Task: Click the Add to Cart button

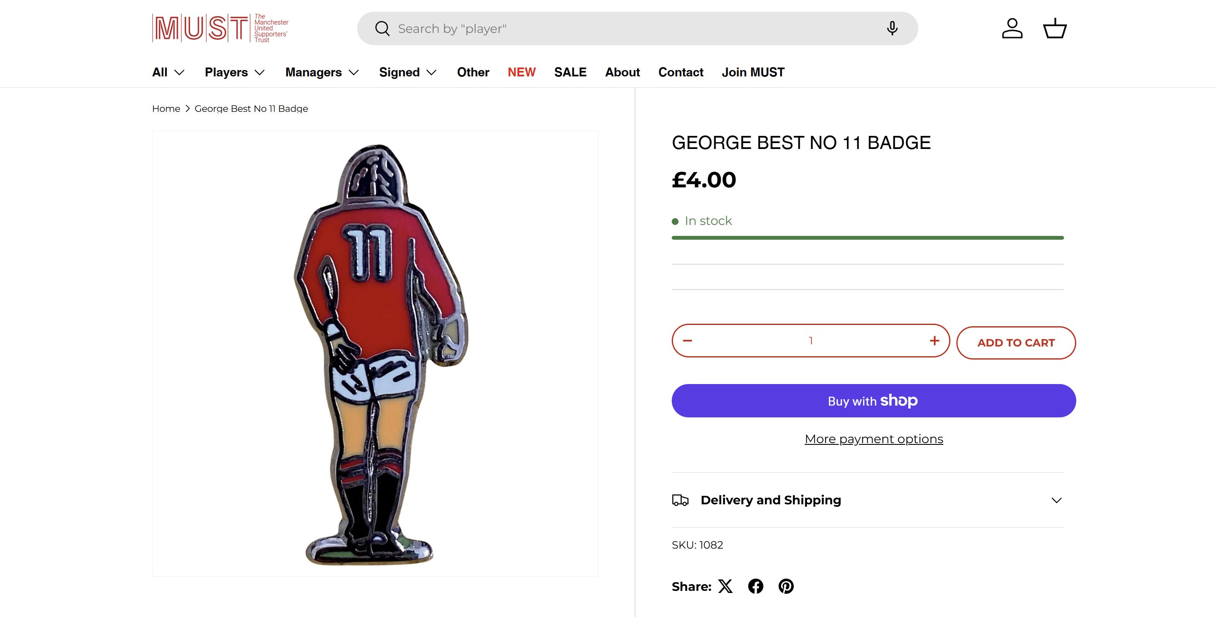Action: (1016, 343)
